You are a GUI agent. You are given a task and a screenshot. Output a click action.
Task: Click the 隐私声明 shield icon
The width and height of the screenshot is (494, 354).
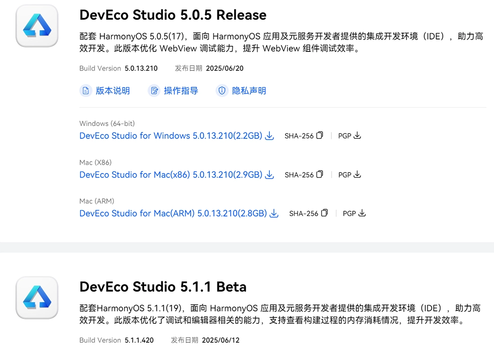pos(222,91)
